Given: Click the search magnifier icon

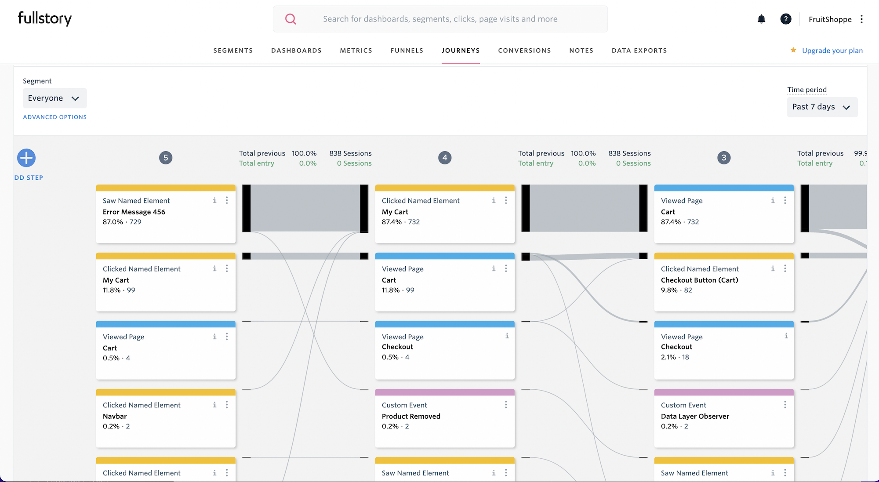Looking at the screenshot, I should tap(291, 19).
